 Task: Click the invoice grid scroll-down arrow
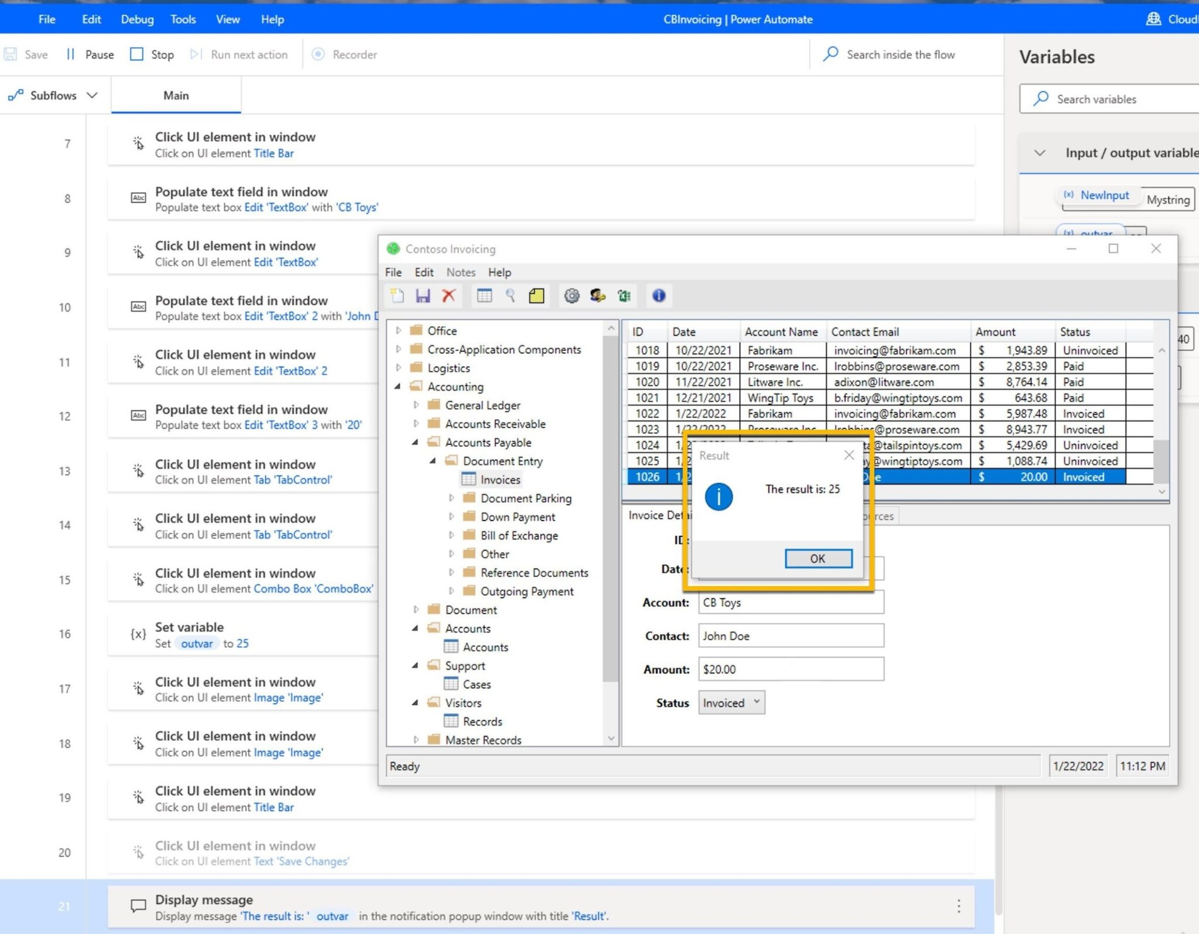1162,492
